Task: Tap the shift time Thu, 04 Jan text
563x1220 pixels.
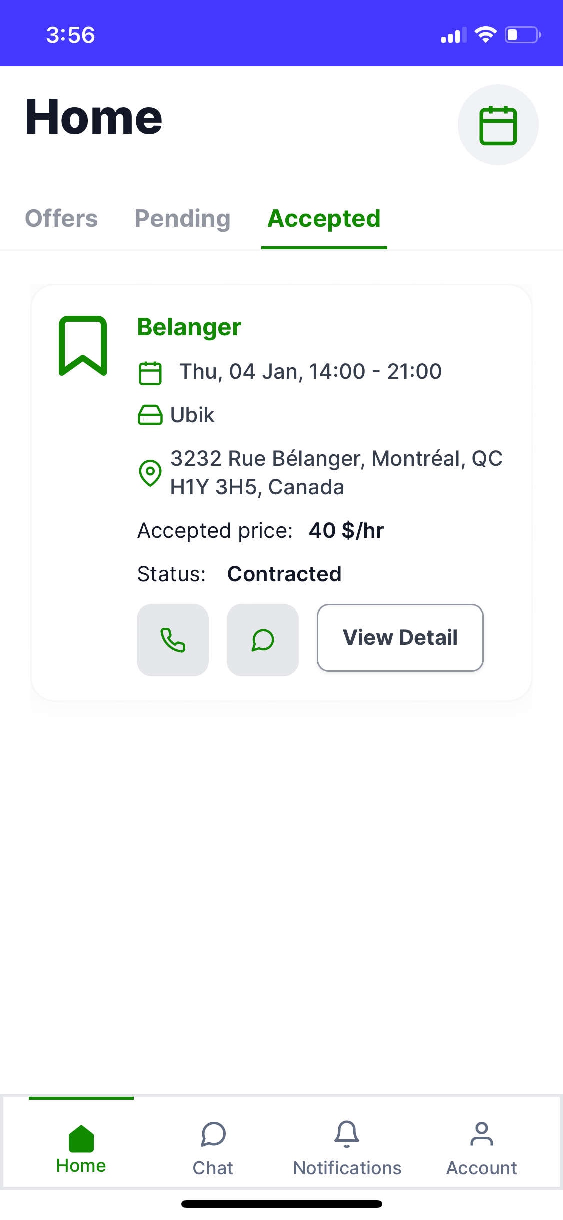Action: tap(310, 372)
